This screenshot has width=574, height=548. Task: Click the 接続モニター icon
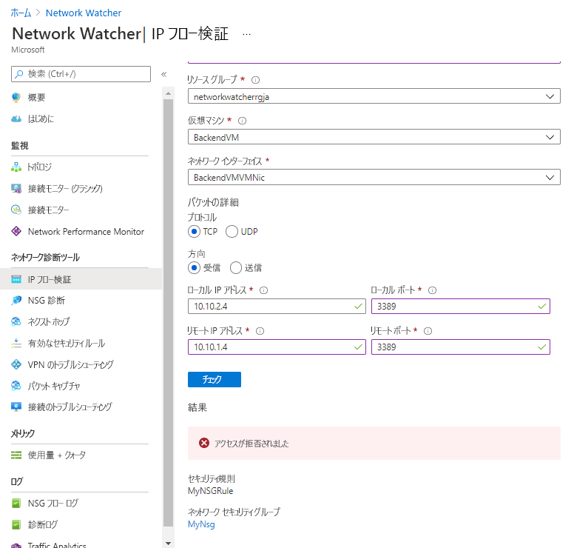[x=16, y=210]
